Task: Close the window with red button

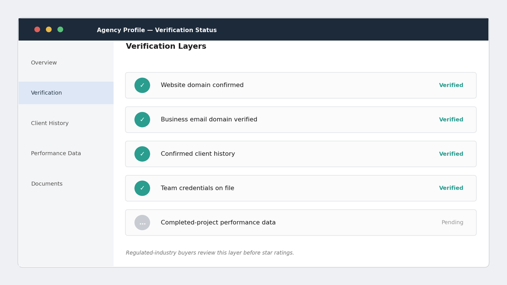Action: coord(37,30)
